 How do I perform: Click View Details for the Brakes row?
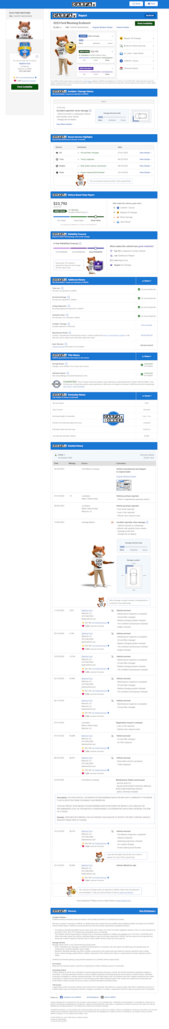[145, 166]
